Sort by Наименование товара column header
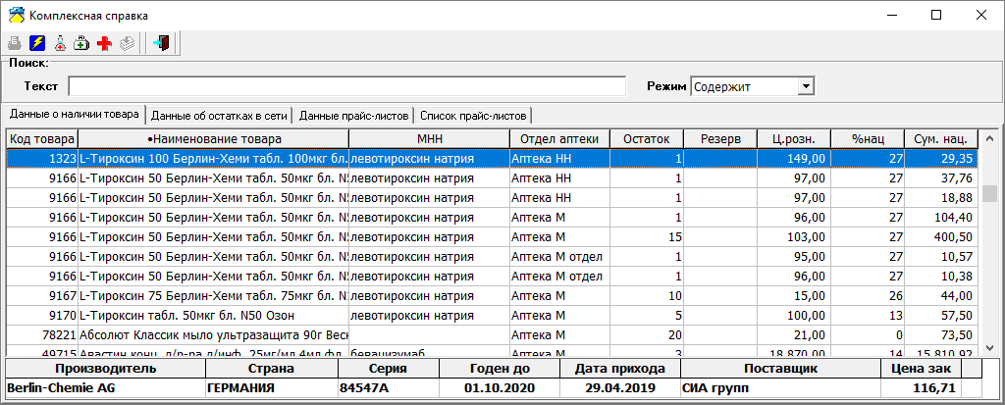This screenshot has width=1005, height=405. (x=213, y=139)
